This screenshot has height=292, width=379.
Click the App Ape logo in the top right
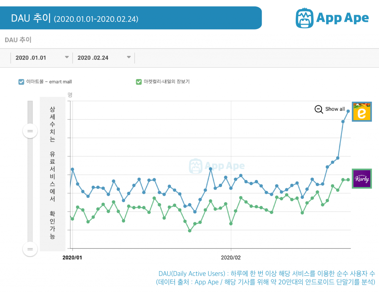332,17
